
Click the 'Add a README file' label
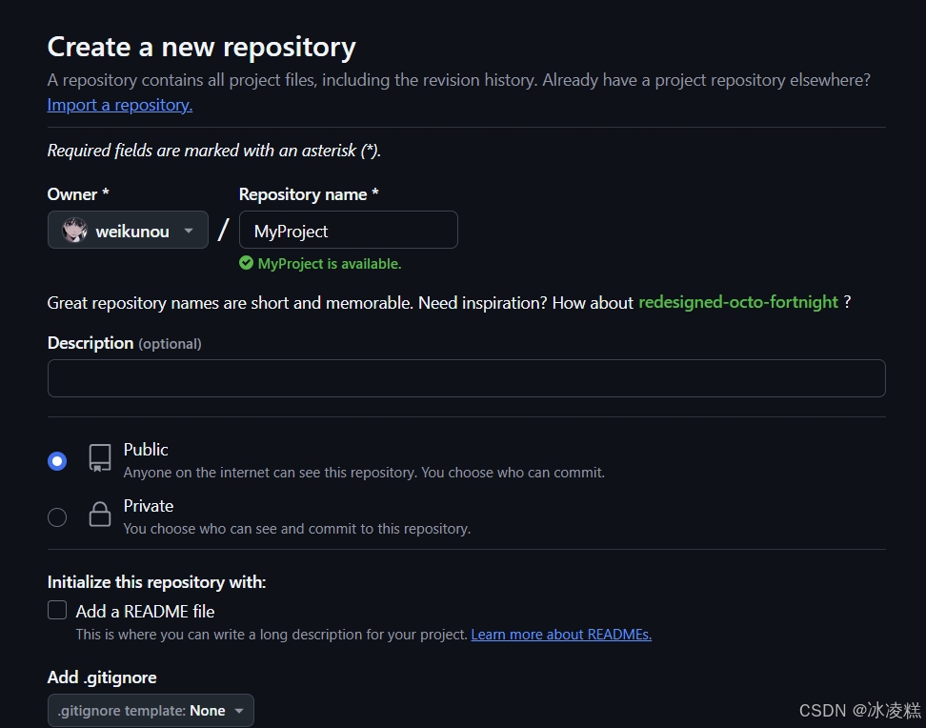pyautogui.click(x=145, y=611)
